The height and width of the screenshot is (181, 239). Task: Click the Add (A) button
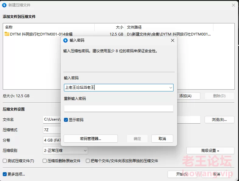189,96
